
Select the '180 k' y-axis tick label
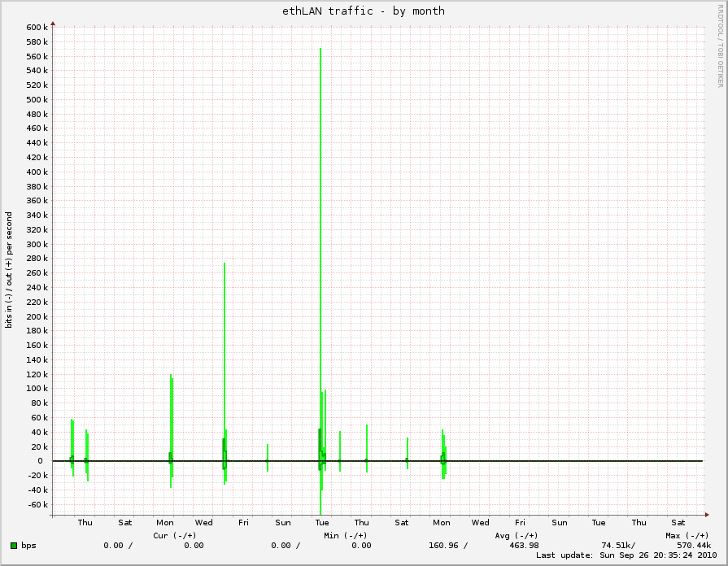37,331
